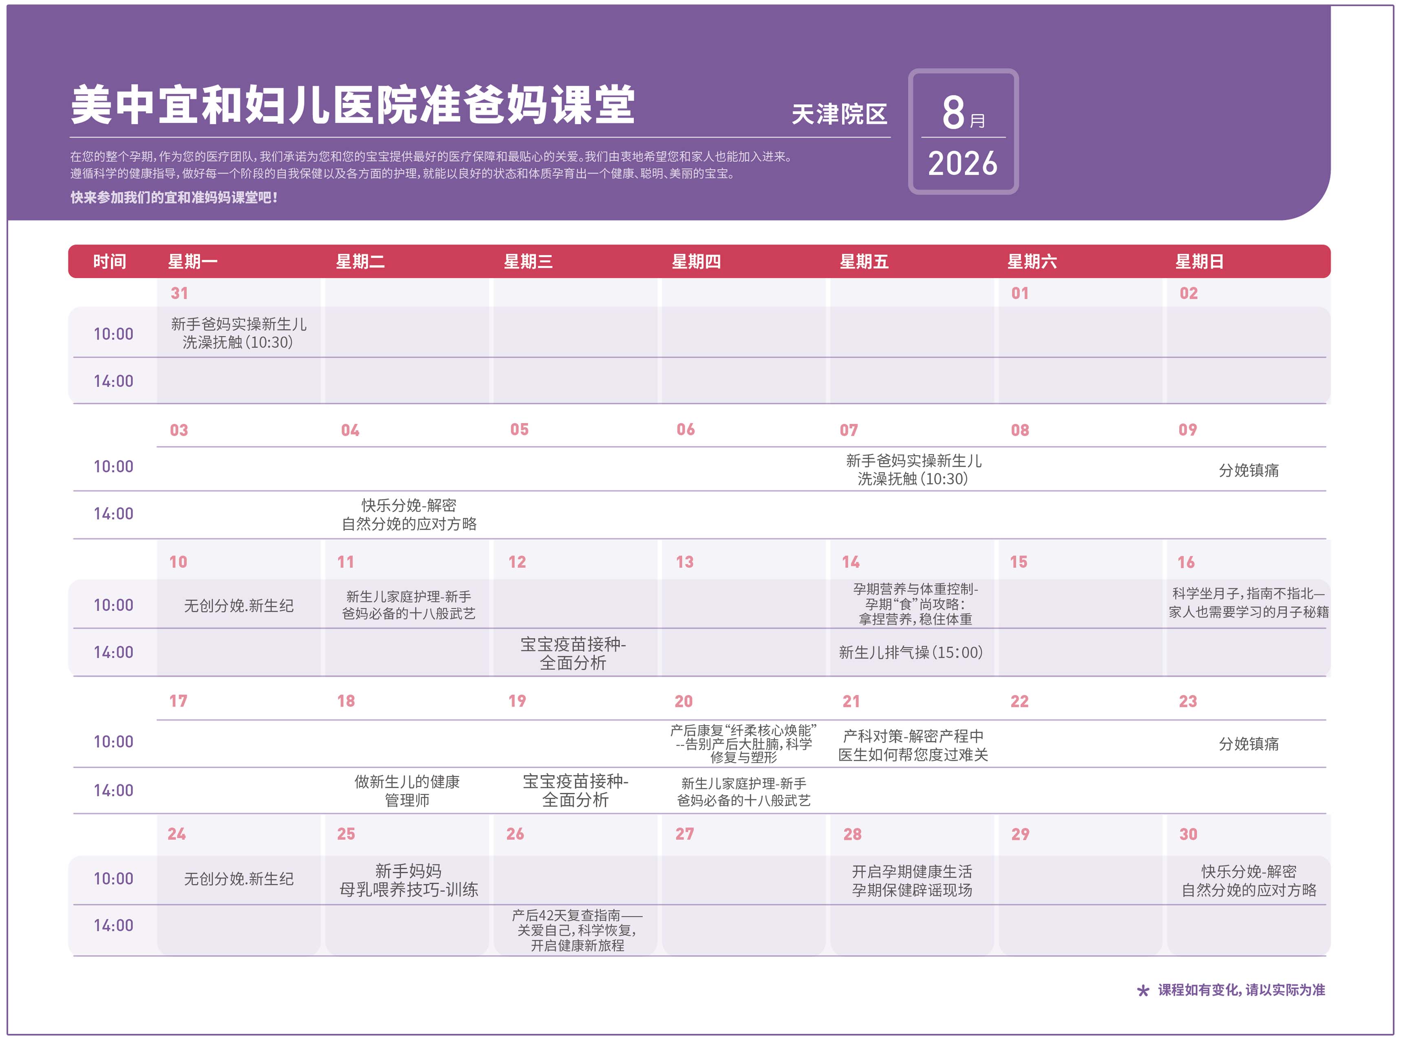Click date "12" on the calendar
Viewport: 1401px width, 1040px height.
pos(517,561)
